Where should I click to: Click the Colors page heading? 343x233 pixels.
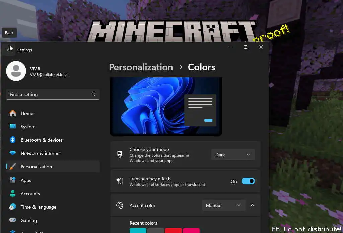click(x=201, y=67)
